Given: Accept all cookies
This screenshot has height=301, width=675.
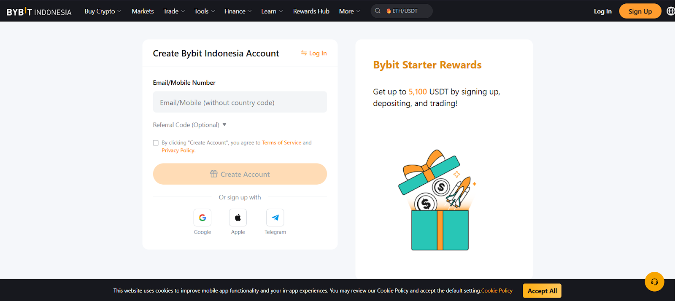Looking at the screenshot, I should 542,291.
